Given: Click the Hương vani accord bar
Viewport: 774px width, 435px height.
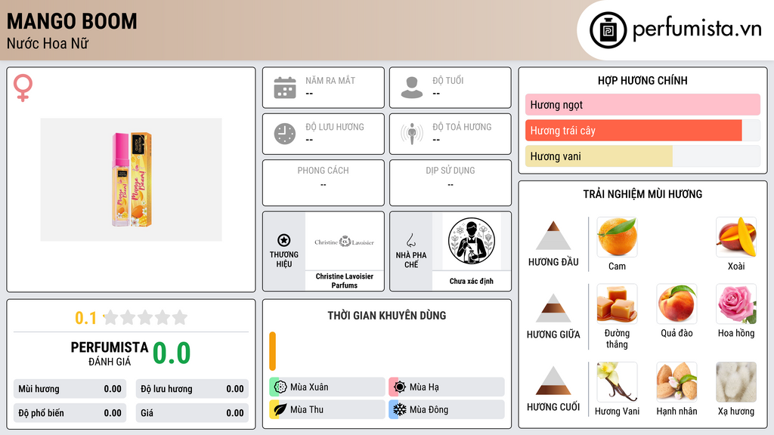Looking at the screenshot, I should (642, 156).
